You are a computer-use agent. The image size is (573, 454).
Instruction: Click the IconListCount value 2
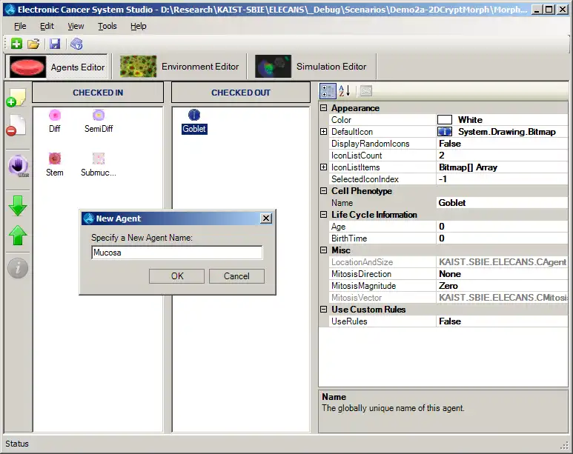click(502, 156)
